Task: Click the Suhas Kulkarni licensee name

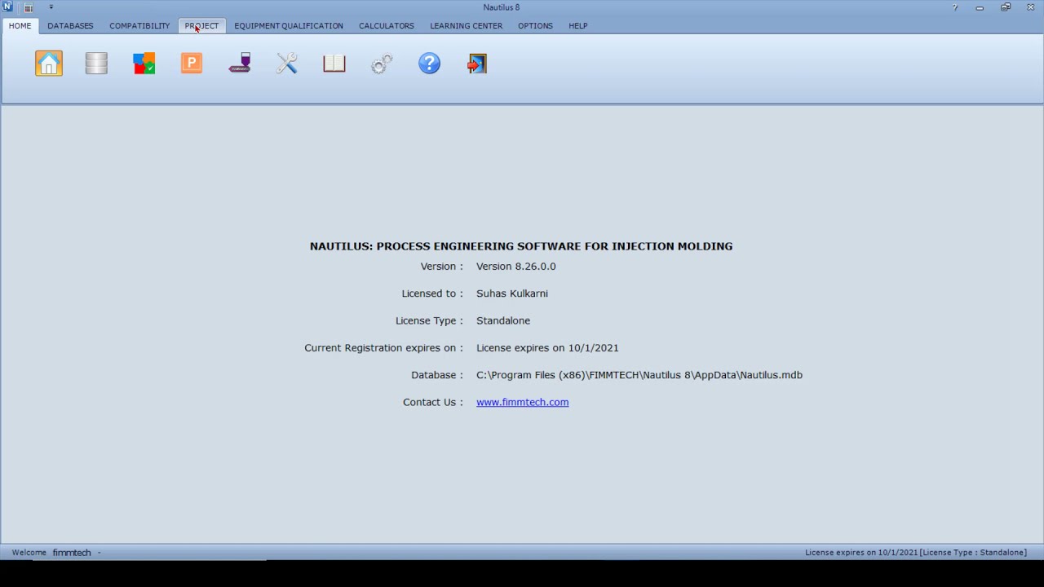Action: [x=512, y=293]
